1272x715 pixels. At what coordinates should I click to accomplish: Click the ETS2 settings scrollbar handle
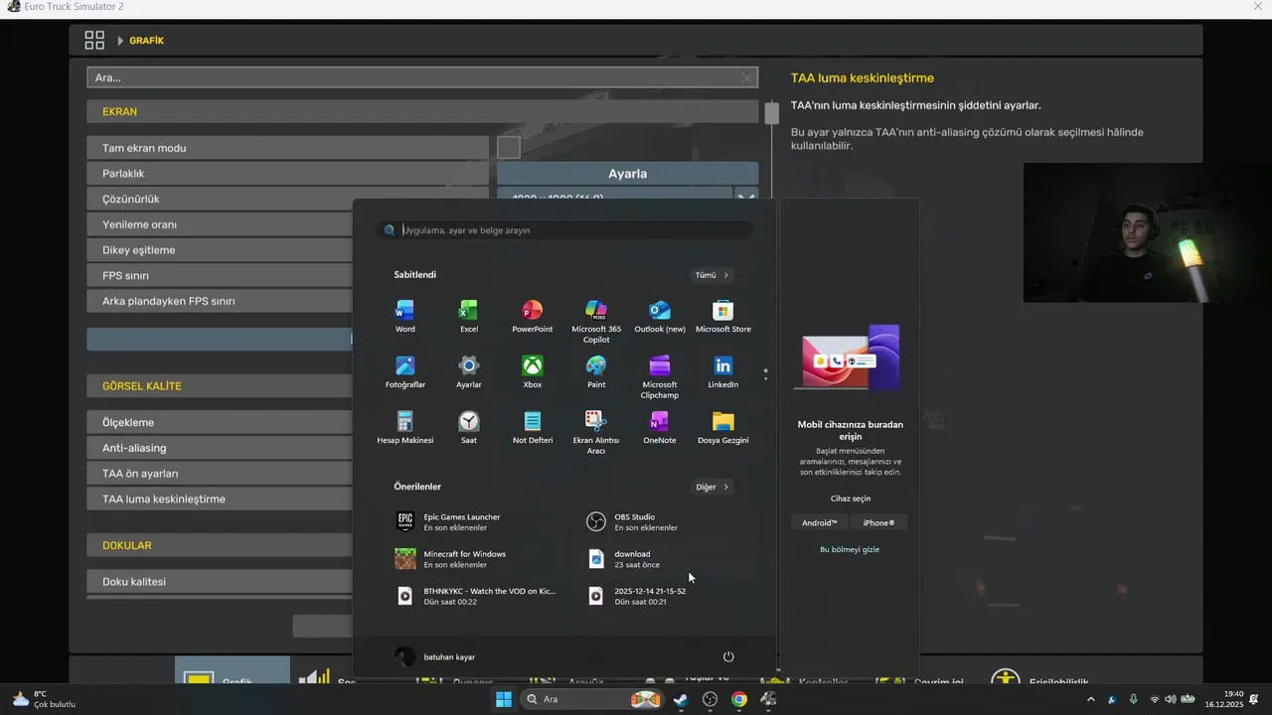click(772, 112)
